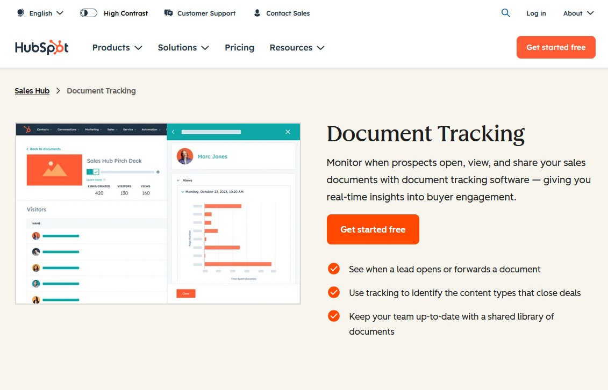608x390 pixels.
Task: Expand the About dropdown
Action: pyautogui.click(x=578, y=13)
